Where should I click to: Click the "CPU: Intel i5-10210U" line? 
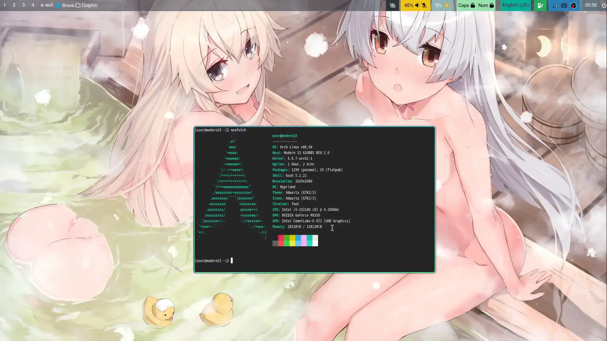(x=305, y=210)
